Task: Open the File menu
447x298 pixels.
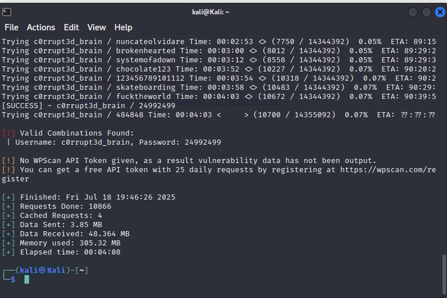Action: tap(12, 27)
